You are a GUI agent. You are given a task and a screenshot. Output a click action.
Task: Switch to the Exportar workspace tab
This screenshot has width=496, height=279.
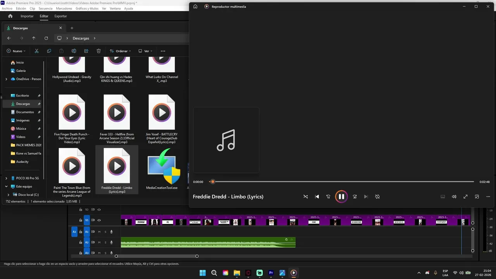60,16
